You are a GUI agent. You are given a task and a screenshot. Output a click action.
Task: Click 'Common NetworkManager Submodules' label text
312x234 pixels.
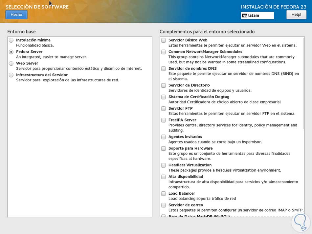tap(205, 52)
